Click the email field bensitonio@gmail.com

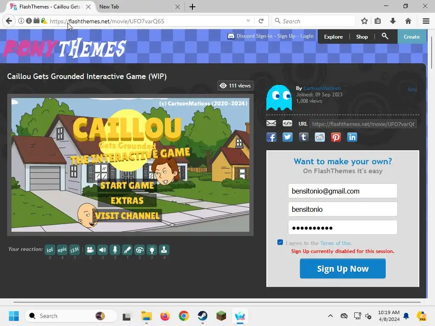tap(343, 191)
